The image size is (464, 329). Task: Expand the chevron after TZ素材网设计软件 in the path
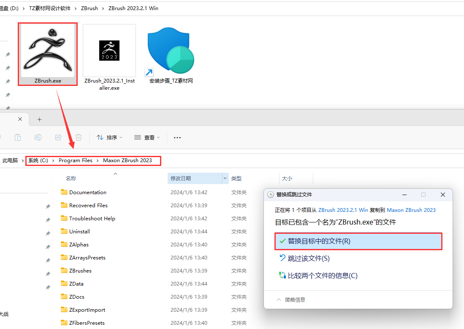(76, 8)
